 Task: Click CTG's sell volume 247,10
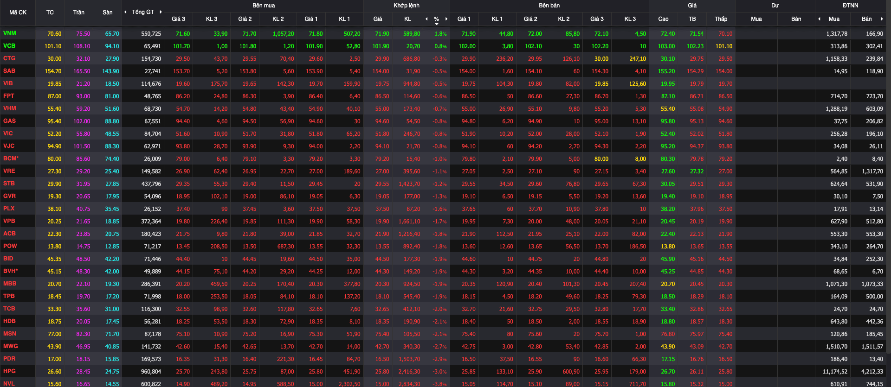pyautogui.click(x=638, y=59)
